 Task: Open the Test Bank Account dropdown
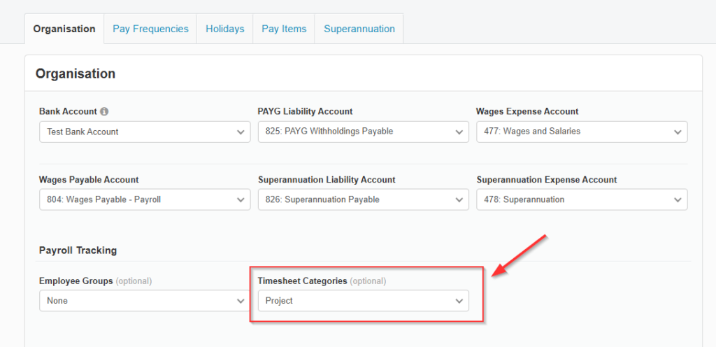(144, 132)
